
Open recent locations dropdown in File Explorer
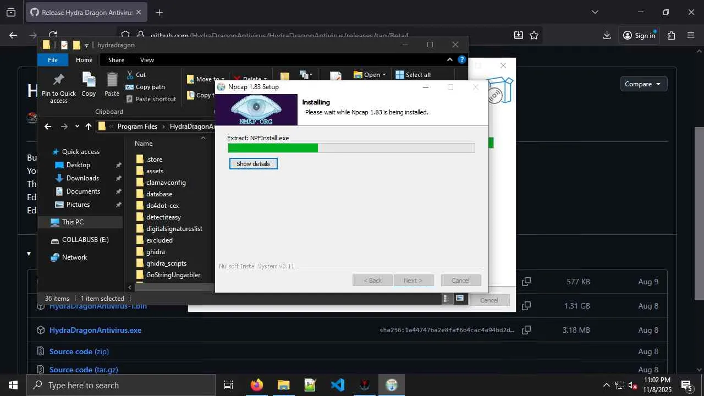(x=77, y=127)
